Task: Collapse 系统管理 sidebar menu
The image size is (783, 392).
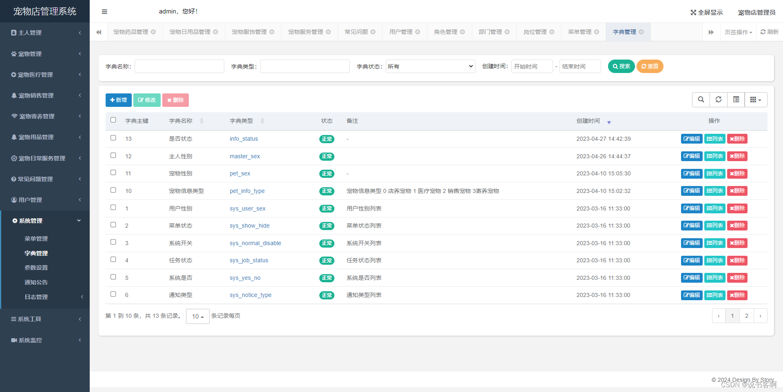Action: (45, 221)
